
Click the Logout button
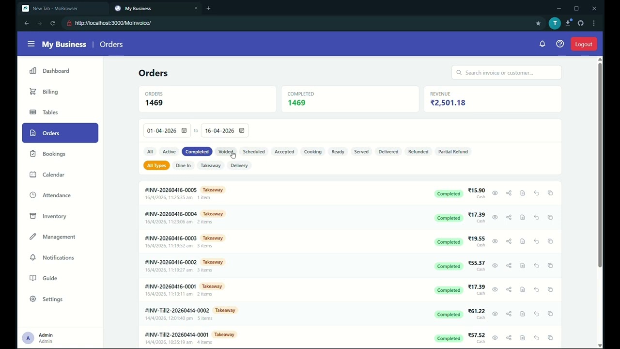pyautogui.click(x=584, y=44)
